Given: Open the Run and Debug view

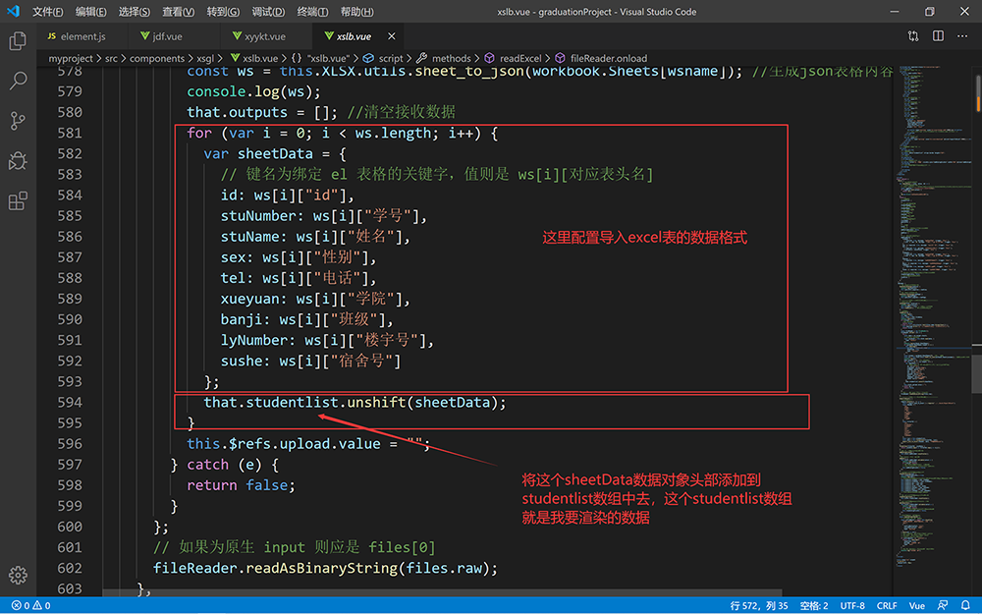Looking at the screenshot, I should coord(17,160).
